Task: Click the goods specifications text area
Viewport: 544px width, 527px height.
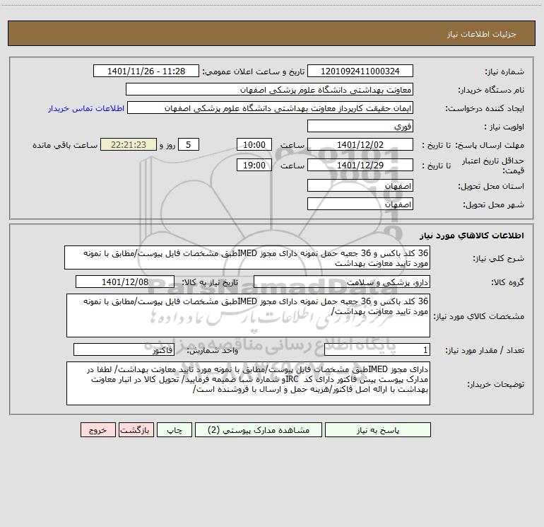Action: click(248, 315)
